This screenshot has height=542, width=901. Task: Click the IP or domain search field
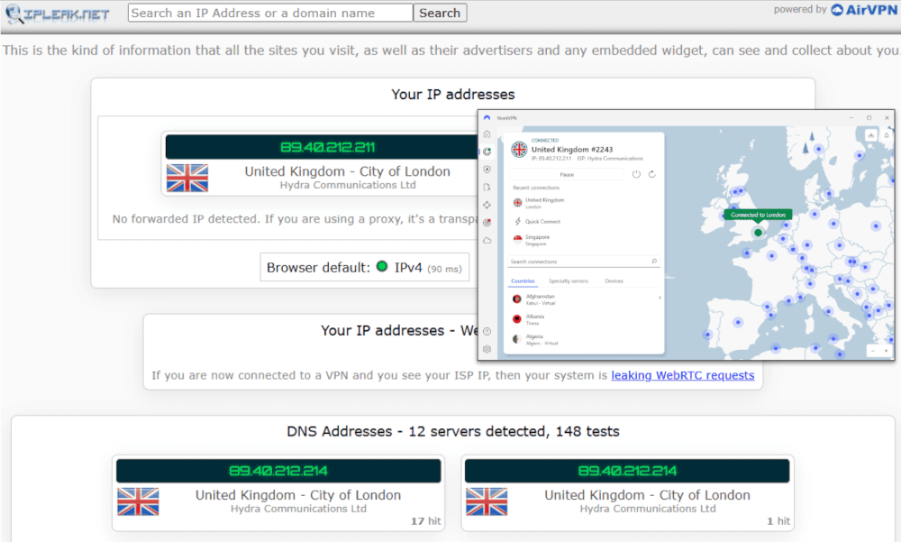tap(270, 13)
